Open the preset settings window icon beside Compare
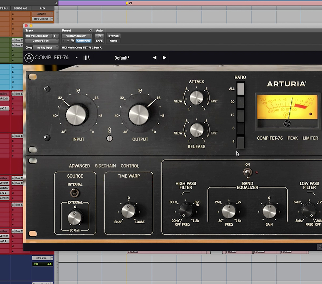 72,41
